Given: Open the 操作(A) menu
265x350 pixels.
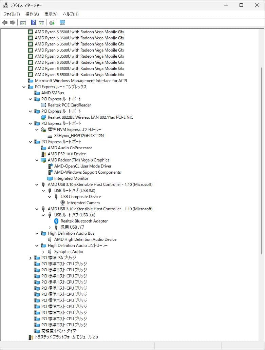Looking at the screenshot, I should pos(32,14).
